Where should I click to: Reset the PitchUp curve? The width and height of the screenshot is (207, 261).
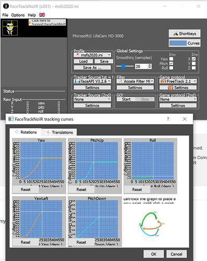(81, 189)
